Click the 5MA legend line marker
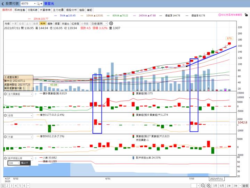 click(x=56, y=16)
